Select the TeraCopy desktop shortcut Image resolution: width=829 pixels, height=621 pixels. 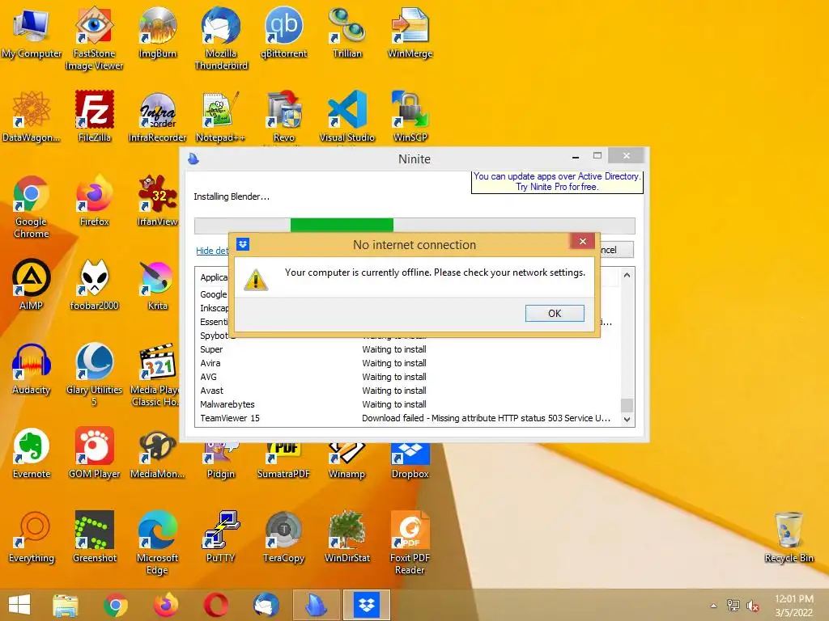[x=284, y=537]
